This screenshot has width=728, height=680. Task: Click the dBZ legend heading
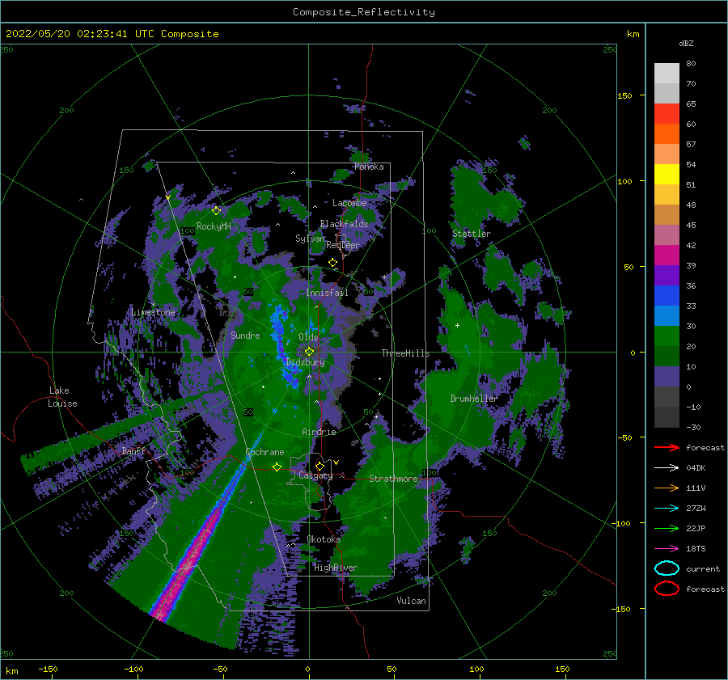(686, 43)
